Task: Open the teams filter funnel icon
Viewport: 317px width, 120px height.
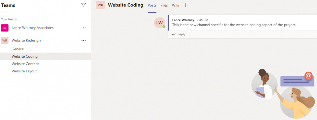Action: click(x=83, y=5)
